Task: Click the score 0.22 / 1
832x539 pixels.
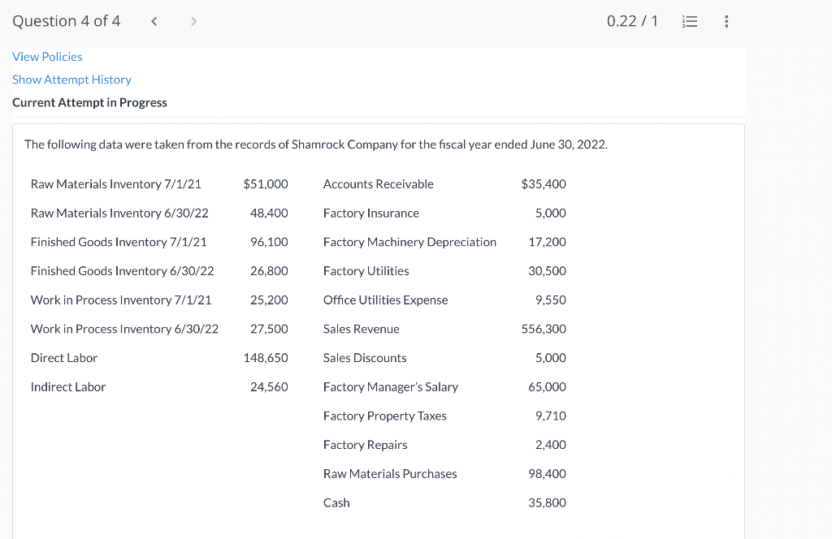Action: click(632, 21)
